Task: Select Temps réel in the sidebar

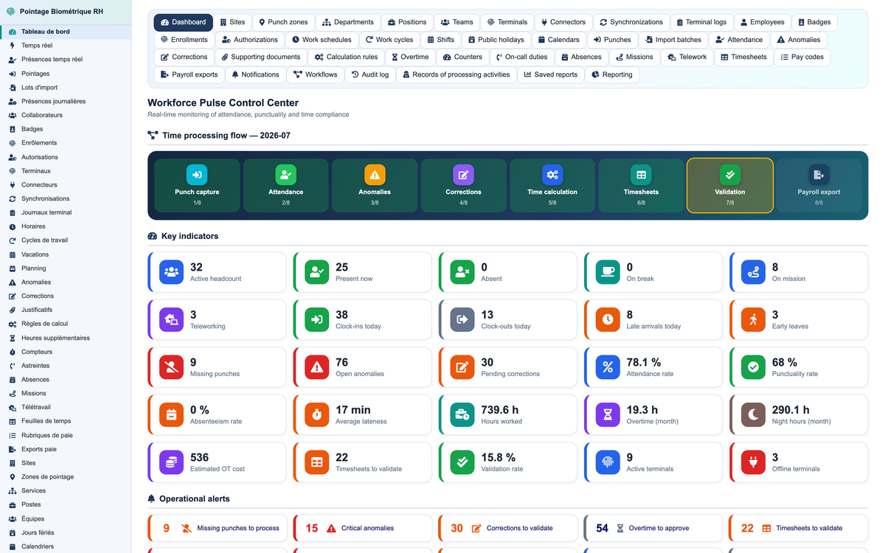Action: point(66,46)
